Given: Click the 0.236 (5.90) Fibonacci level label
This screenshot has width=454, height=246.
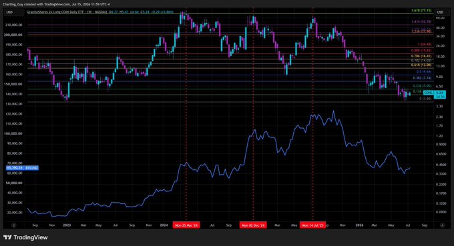Looking at the screenshot, I should coord(422,86).
